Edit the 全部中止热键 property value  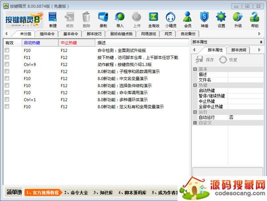click(246, 107)
